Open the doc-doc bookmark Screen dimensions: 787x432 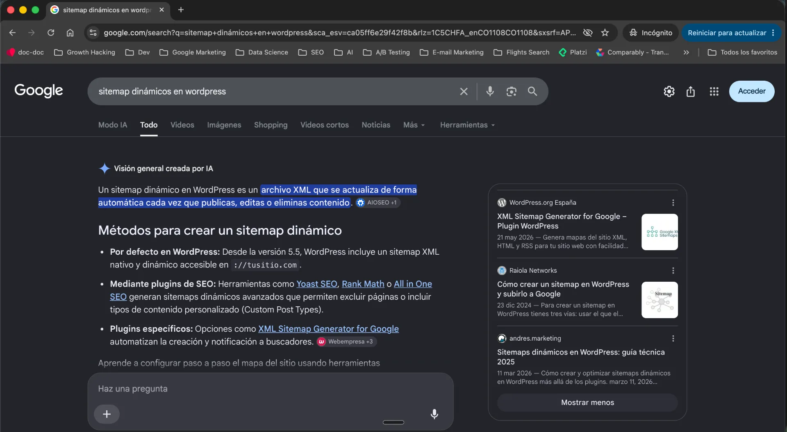(x=25, y=52)
